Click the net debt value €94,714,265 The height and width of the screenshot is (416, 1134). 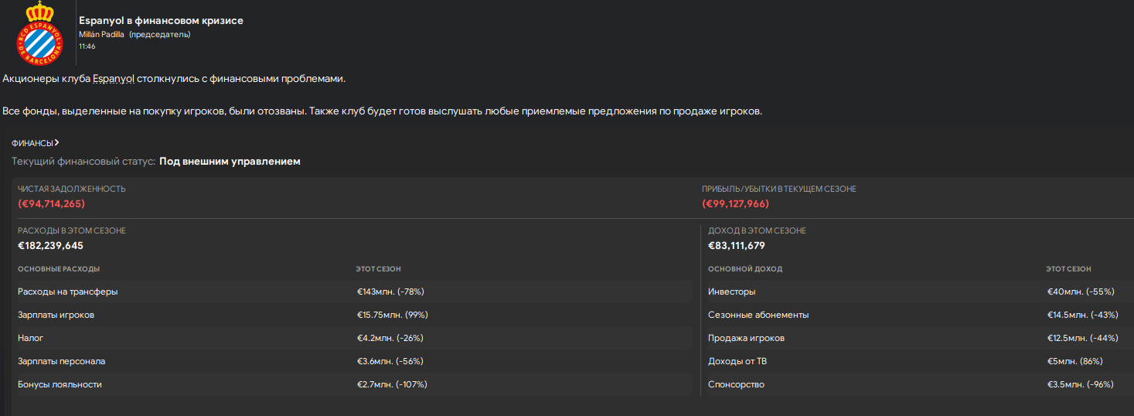click(x=51, y=203)
